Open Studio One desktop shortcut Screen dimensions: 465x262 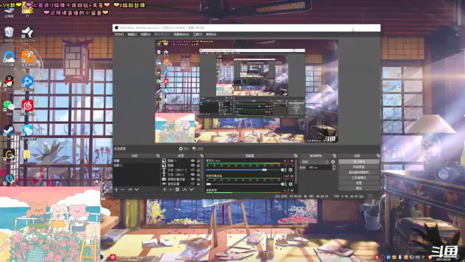tap(27, 34)
